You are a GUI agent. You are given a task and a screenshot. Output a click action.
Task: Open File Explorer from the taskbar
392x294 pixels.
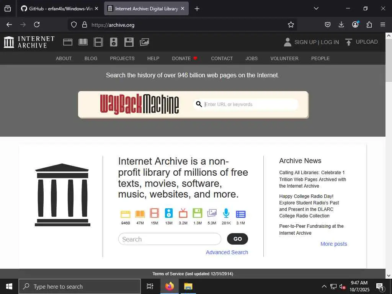188,286
